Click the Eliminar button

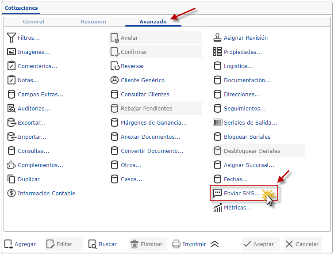pos(148,244)
